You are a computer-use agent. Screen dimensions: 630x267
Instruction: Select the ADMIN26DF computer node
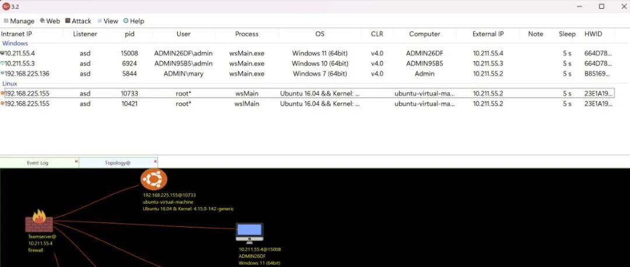coord(249,233)
